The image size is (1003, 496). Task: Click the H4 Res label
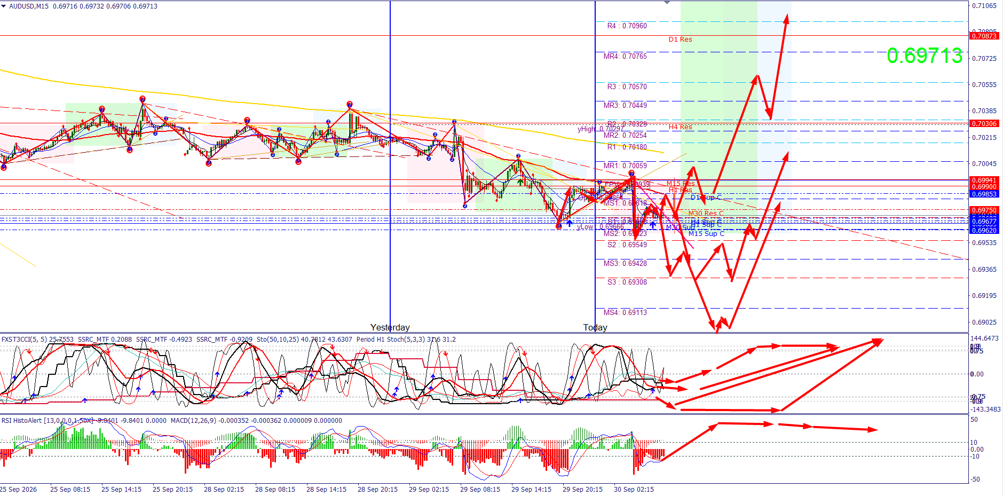tap(680, 127)
